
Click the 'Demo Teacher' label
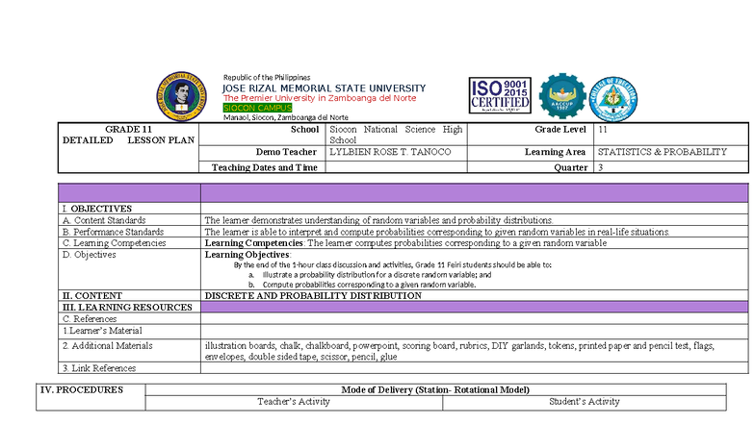pos(286,152)
